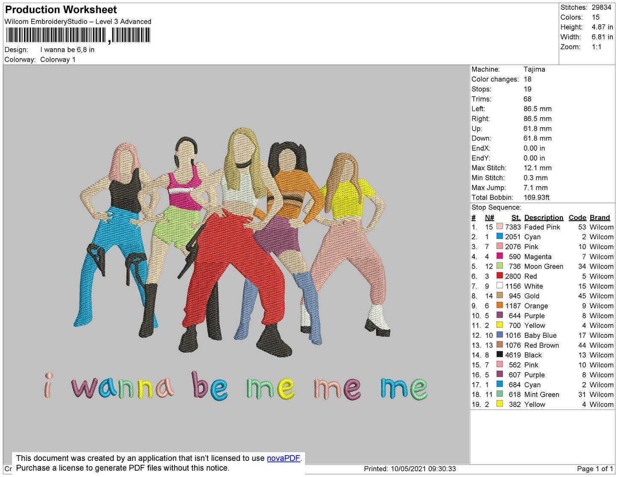
Task: Click the St. column header
Action: (x=516, y=217)
